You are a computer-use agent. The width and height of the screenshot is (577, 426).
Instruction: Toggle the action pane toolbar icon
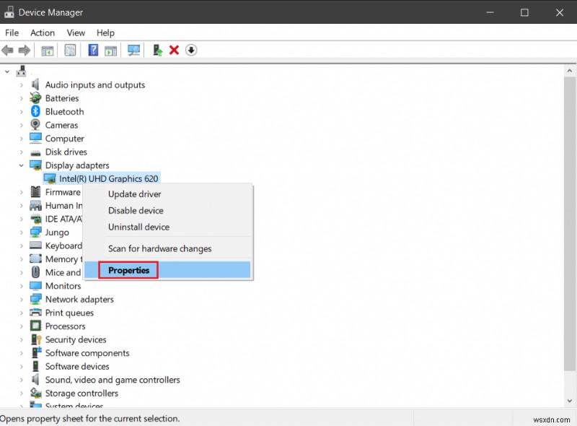click(111, 50)
